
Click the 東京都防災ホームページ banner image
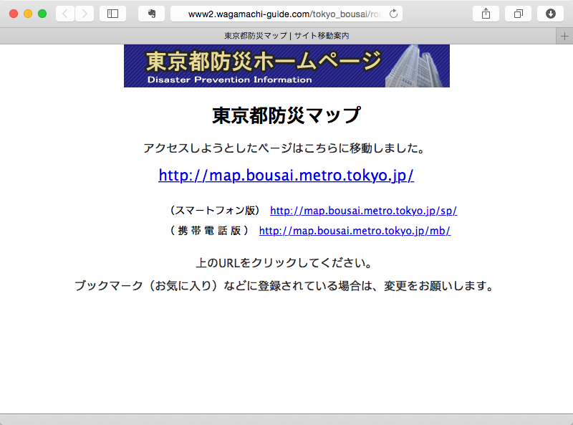click(286, 66)
